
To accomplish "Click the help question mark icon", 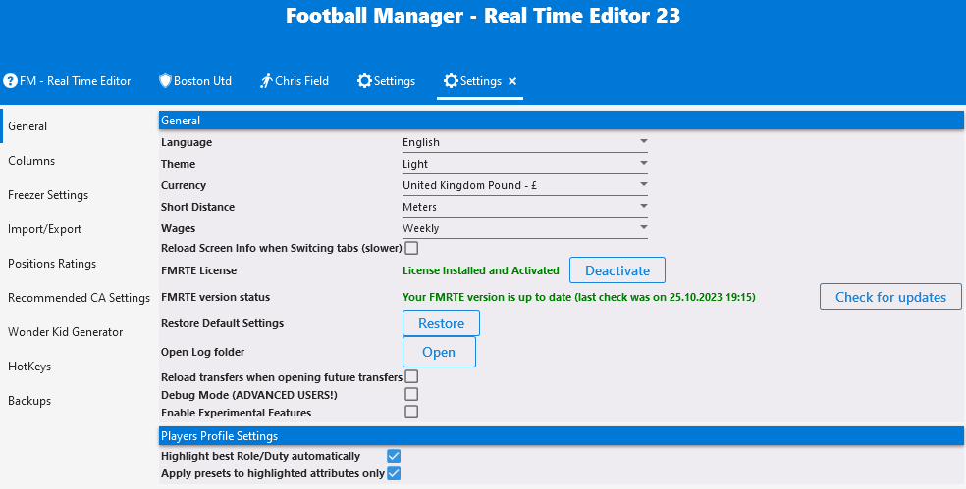I will point(10,81).
